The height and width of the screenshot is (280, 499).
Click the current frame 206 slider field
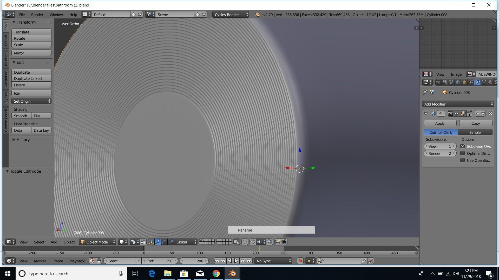coord(194,261)
